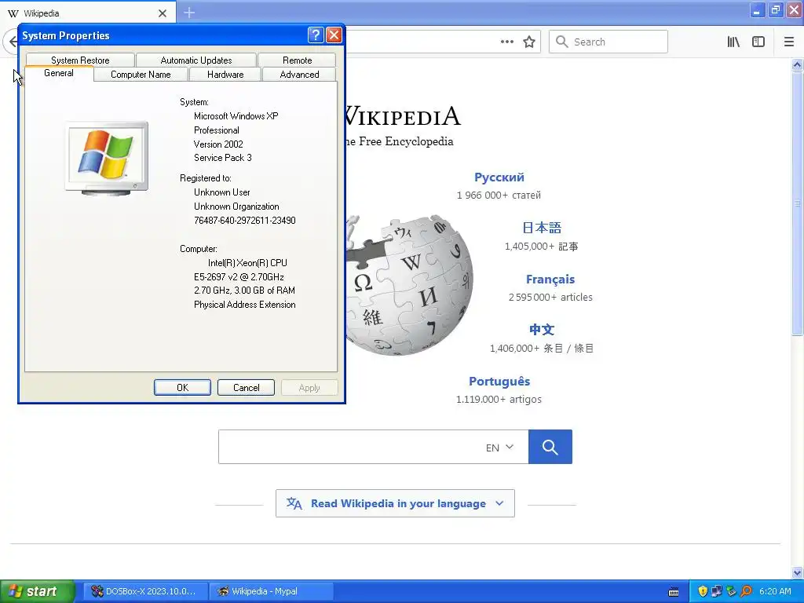This screenshot has width=804, height=603.
Task: Expand the EN language dropdown
Action: coord(500,448)
